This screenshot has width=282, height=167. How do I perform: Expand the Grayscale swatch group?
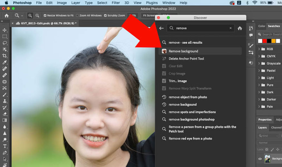pos(259,63)
